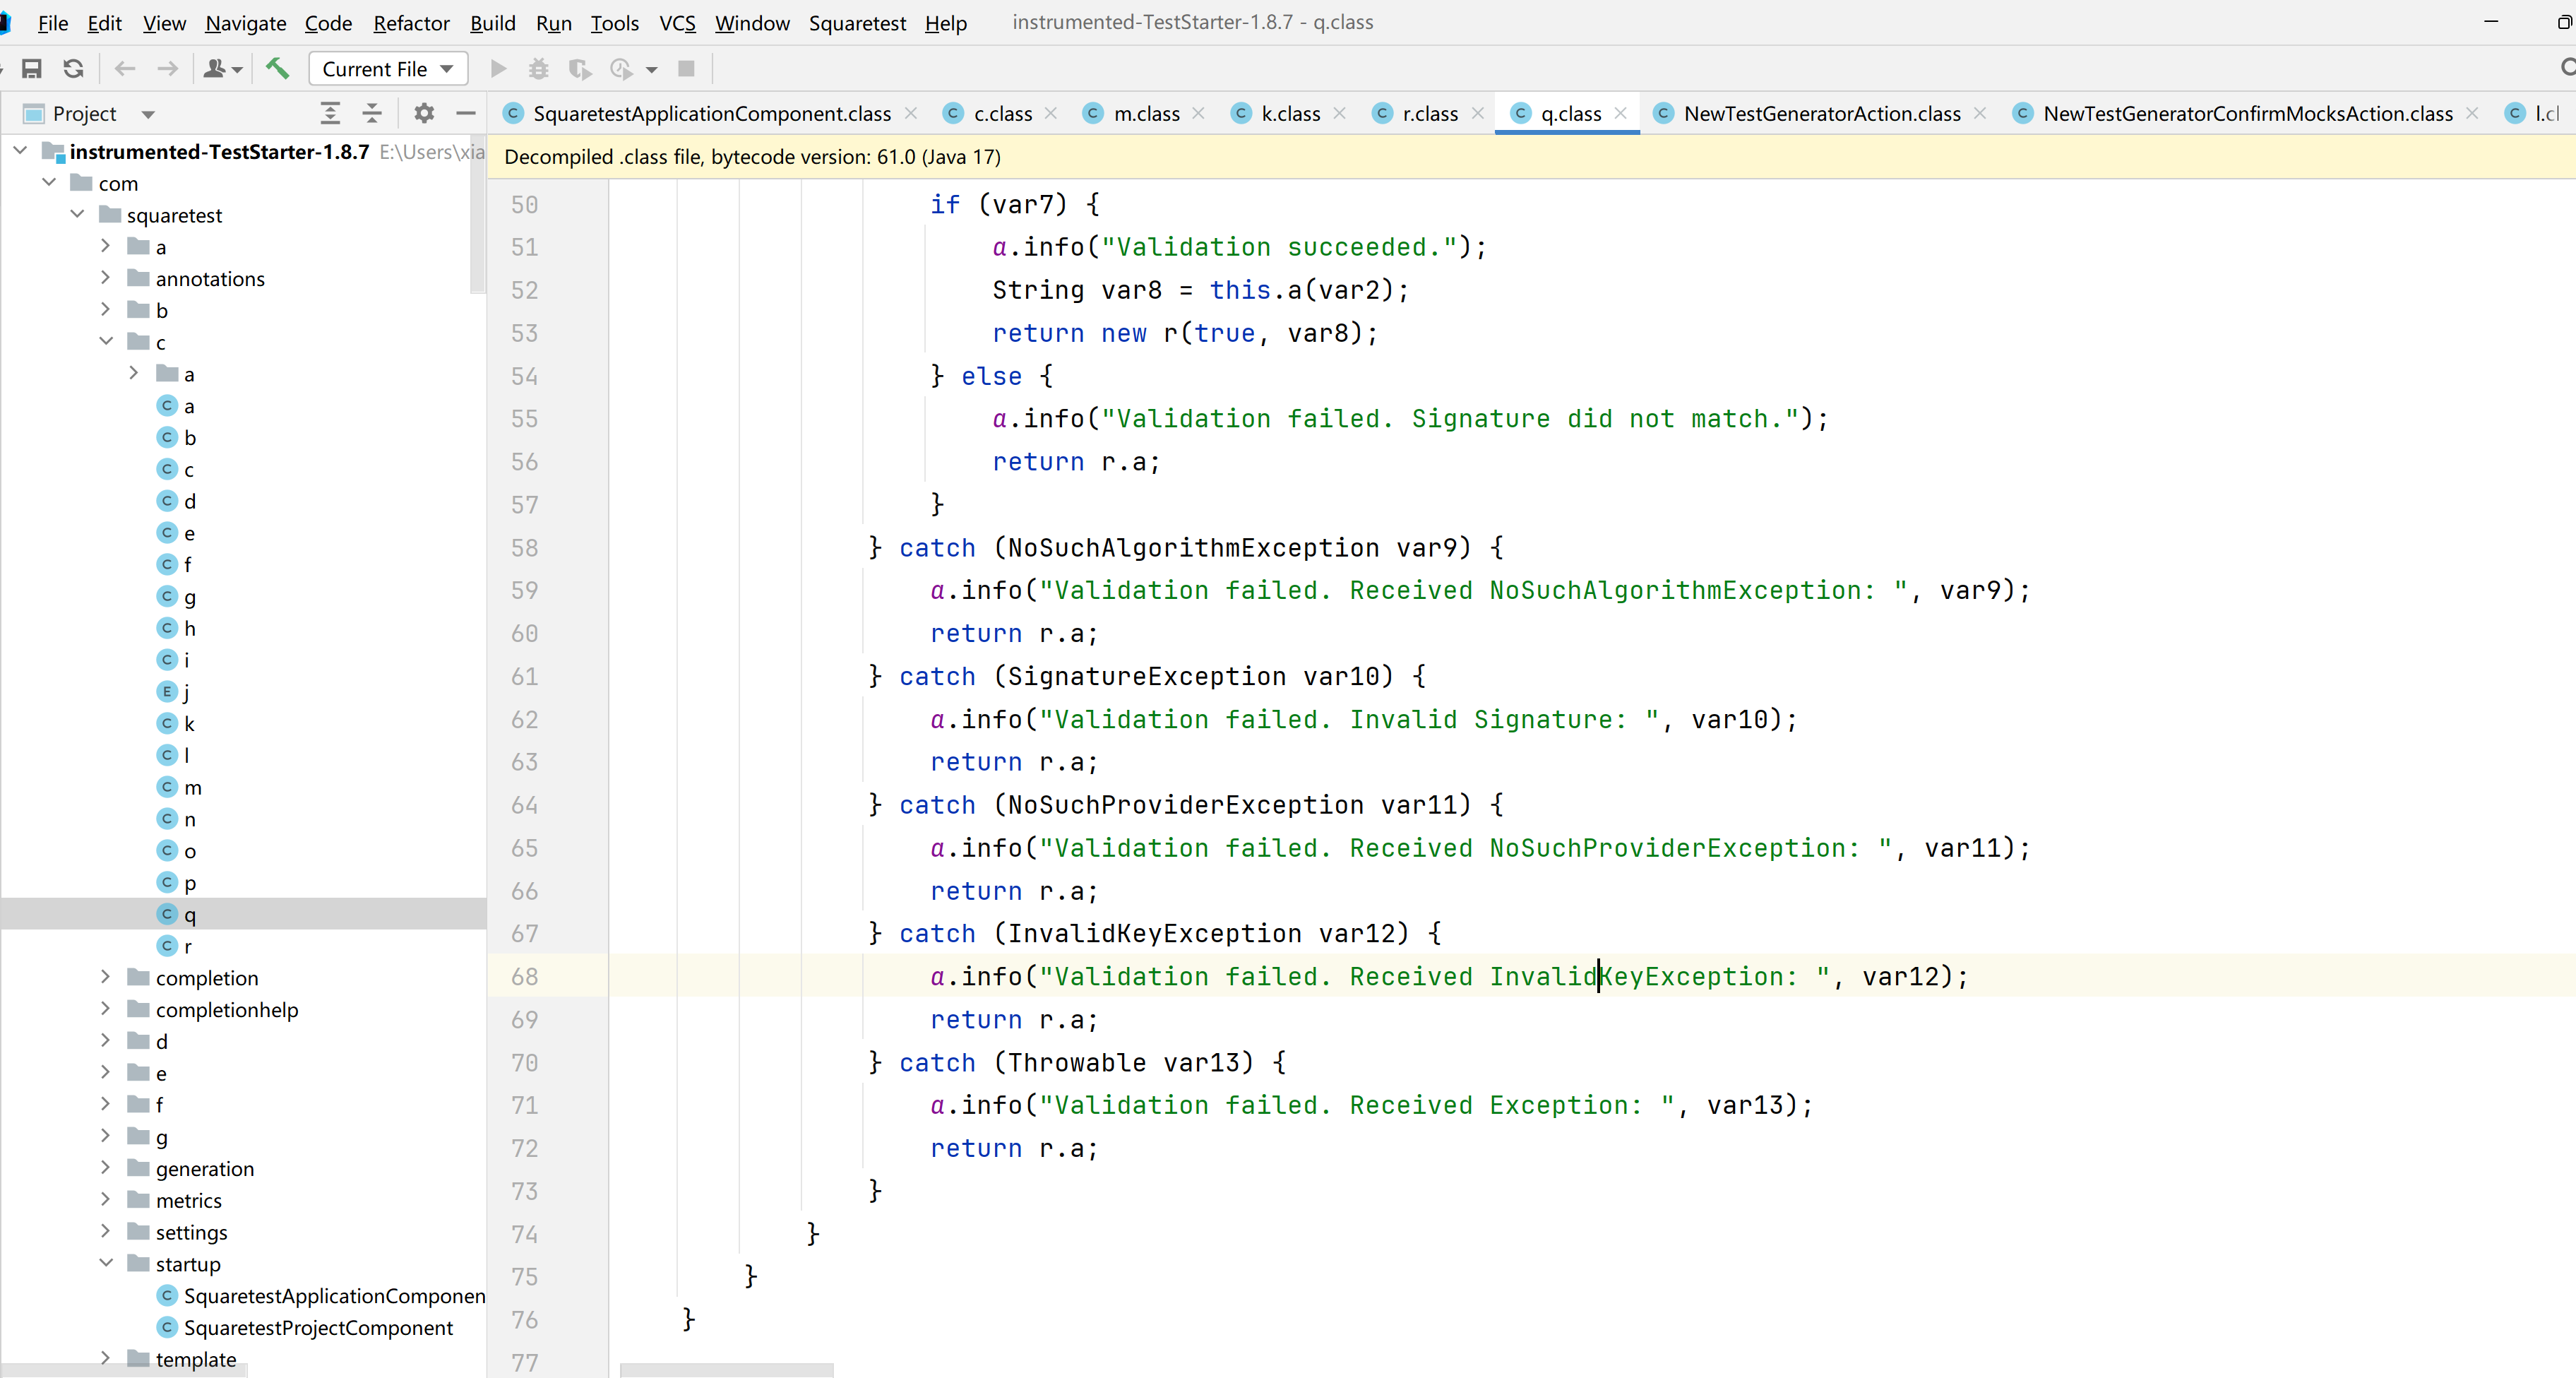
Task: Click the Reload from Disk icon
Action: [74, 69]
